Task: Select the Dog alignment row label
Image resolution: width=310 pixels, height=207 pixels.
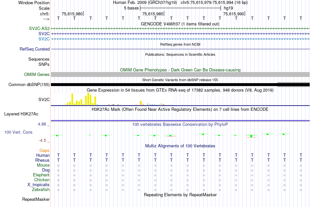Action: [x=46, y=170]
